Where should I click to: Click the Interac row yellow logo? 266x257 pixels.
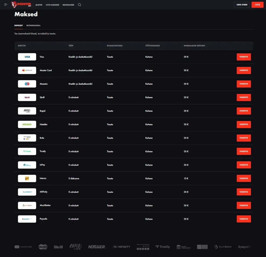tap(27, 178)
